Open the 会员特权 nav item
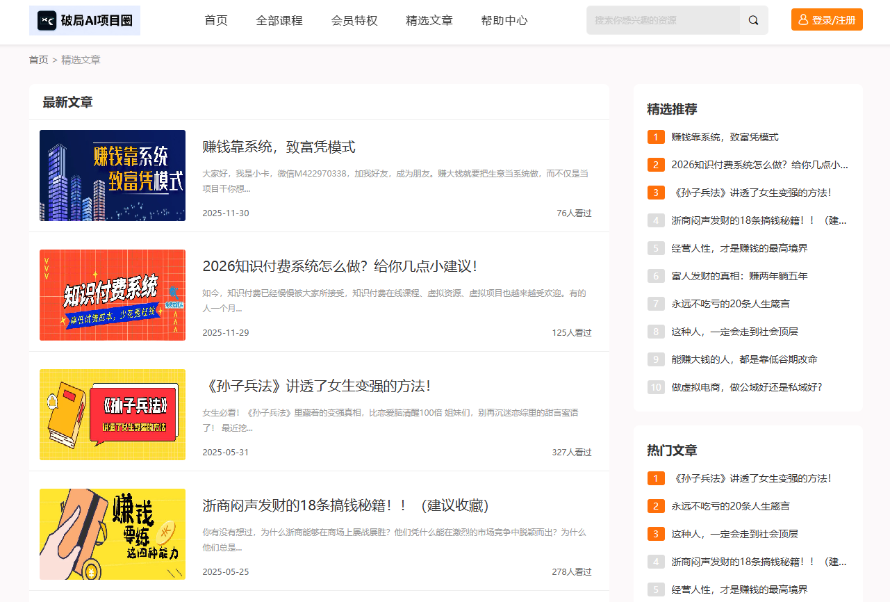Screen dimensions: 890x602 tap(354, 20)
